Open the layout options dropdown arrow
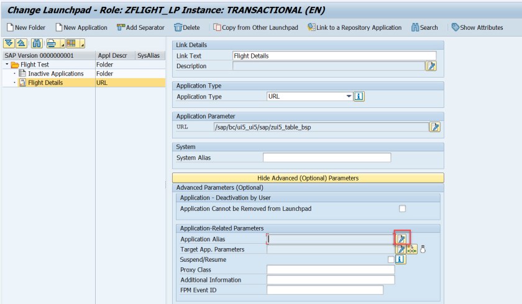 pyautogui.click(x=82, y=43)
